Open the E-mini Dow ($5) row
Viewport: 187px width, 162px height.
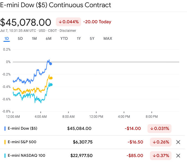point(22,128)
